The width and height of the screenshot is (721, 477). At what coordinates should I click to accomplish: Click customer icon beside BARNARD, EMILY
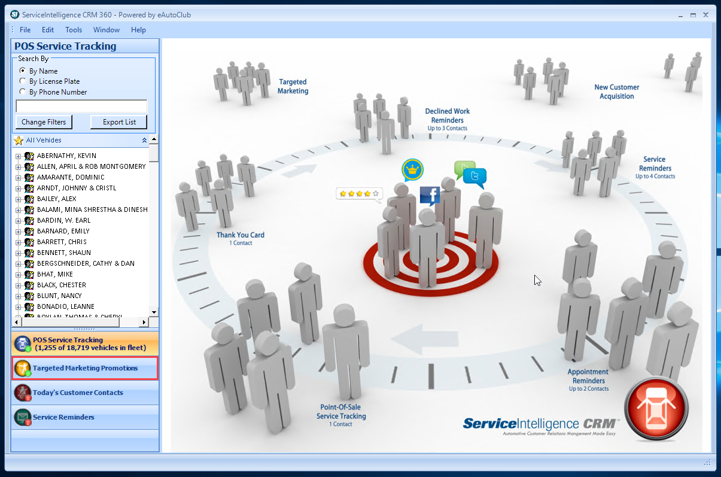(x=29, y=231)
